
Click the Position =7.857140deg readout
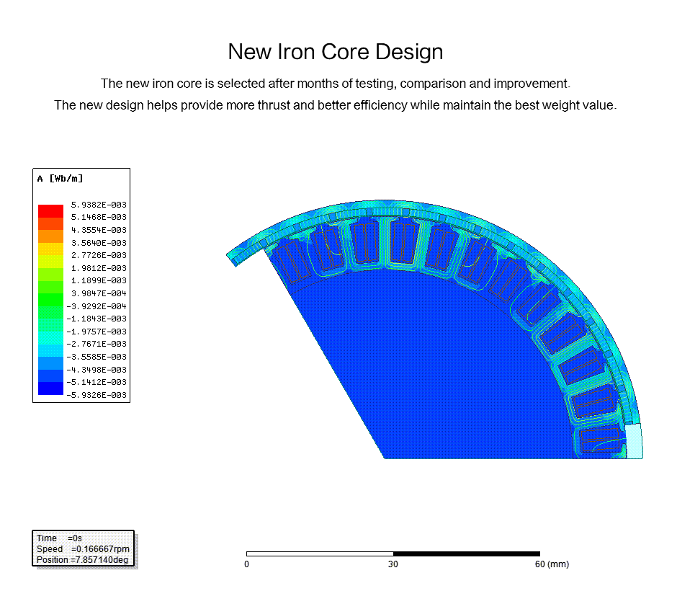point(83,560)
